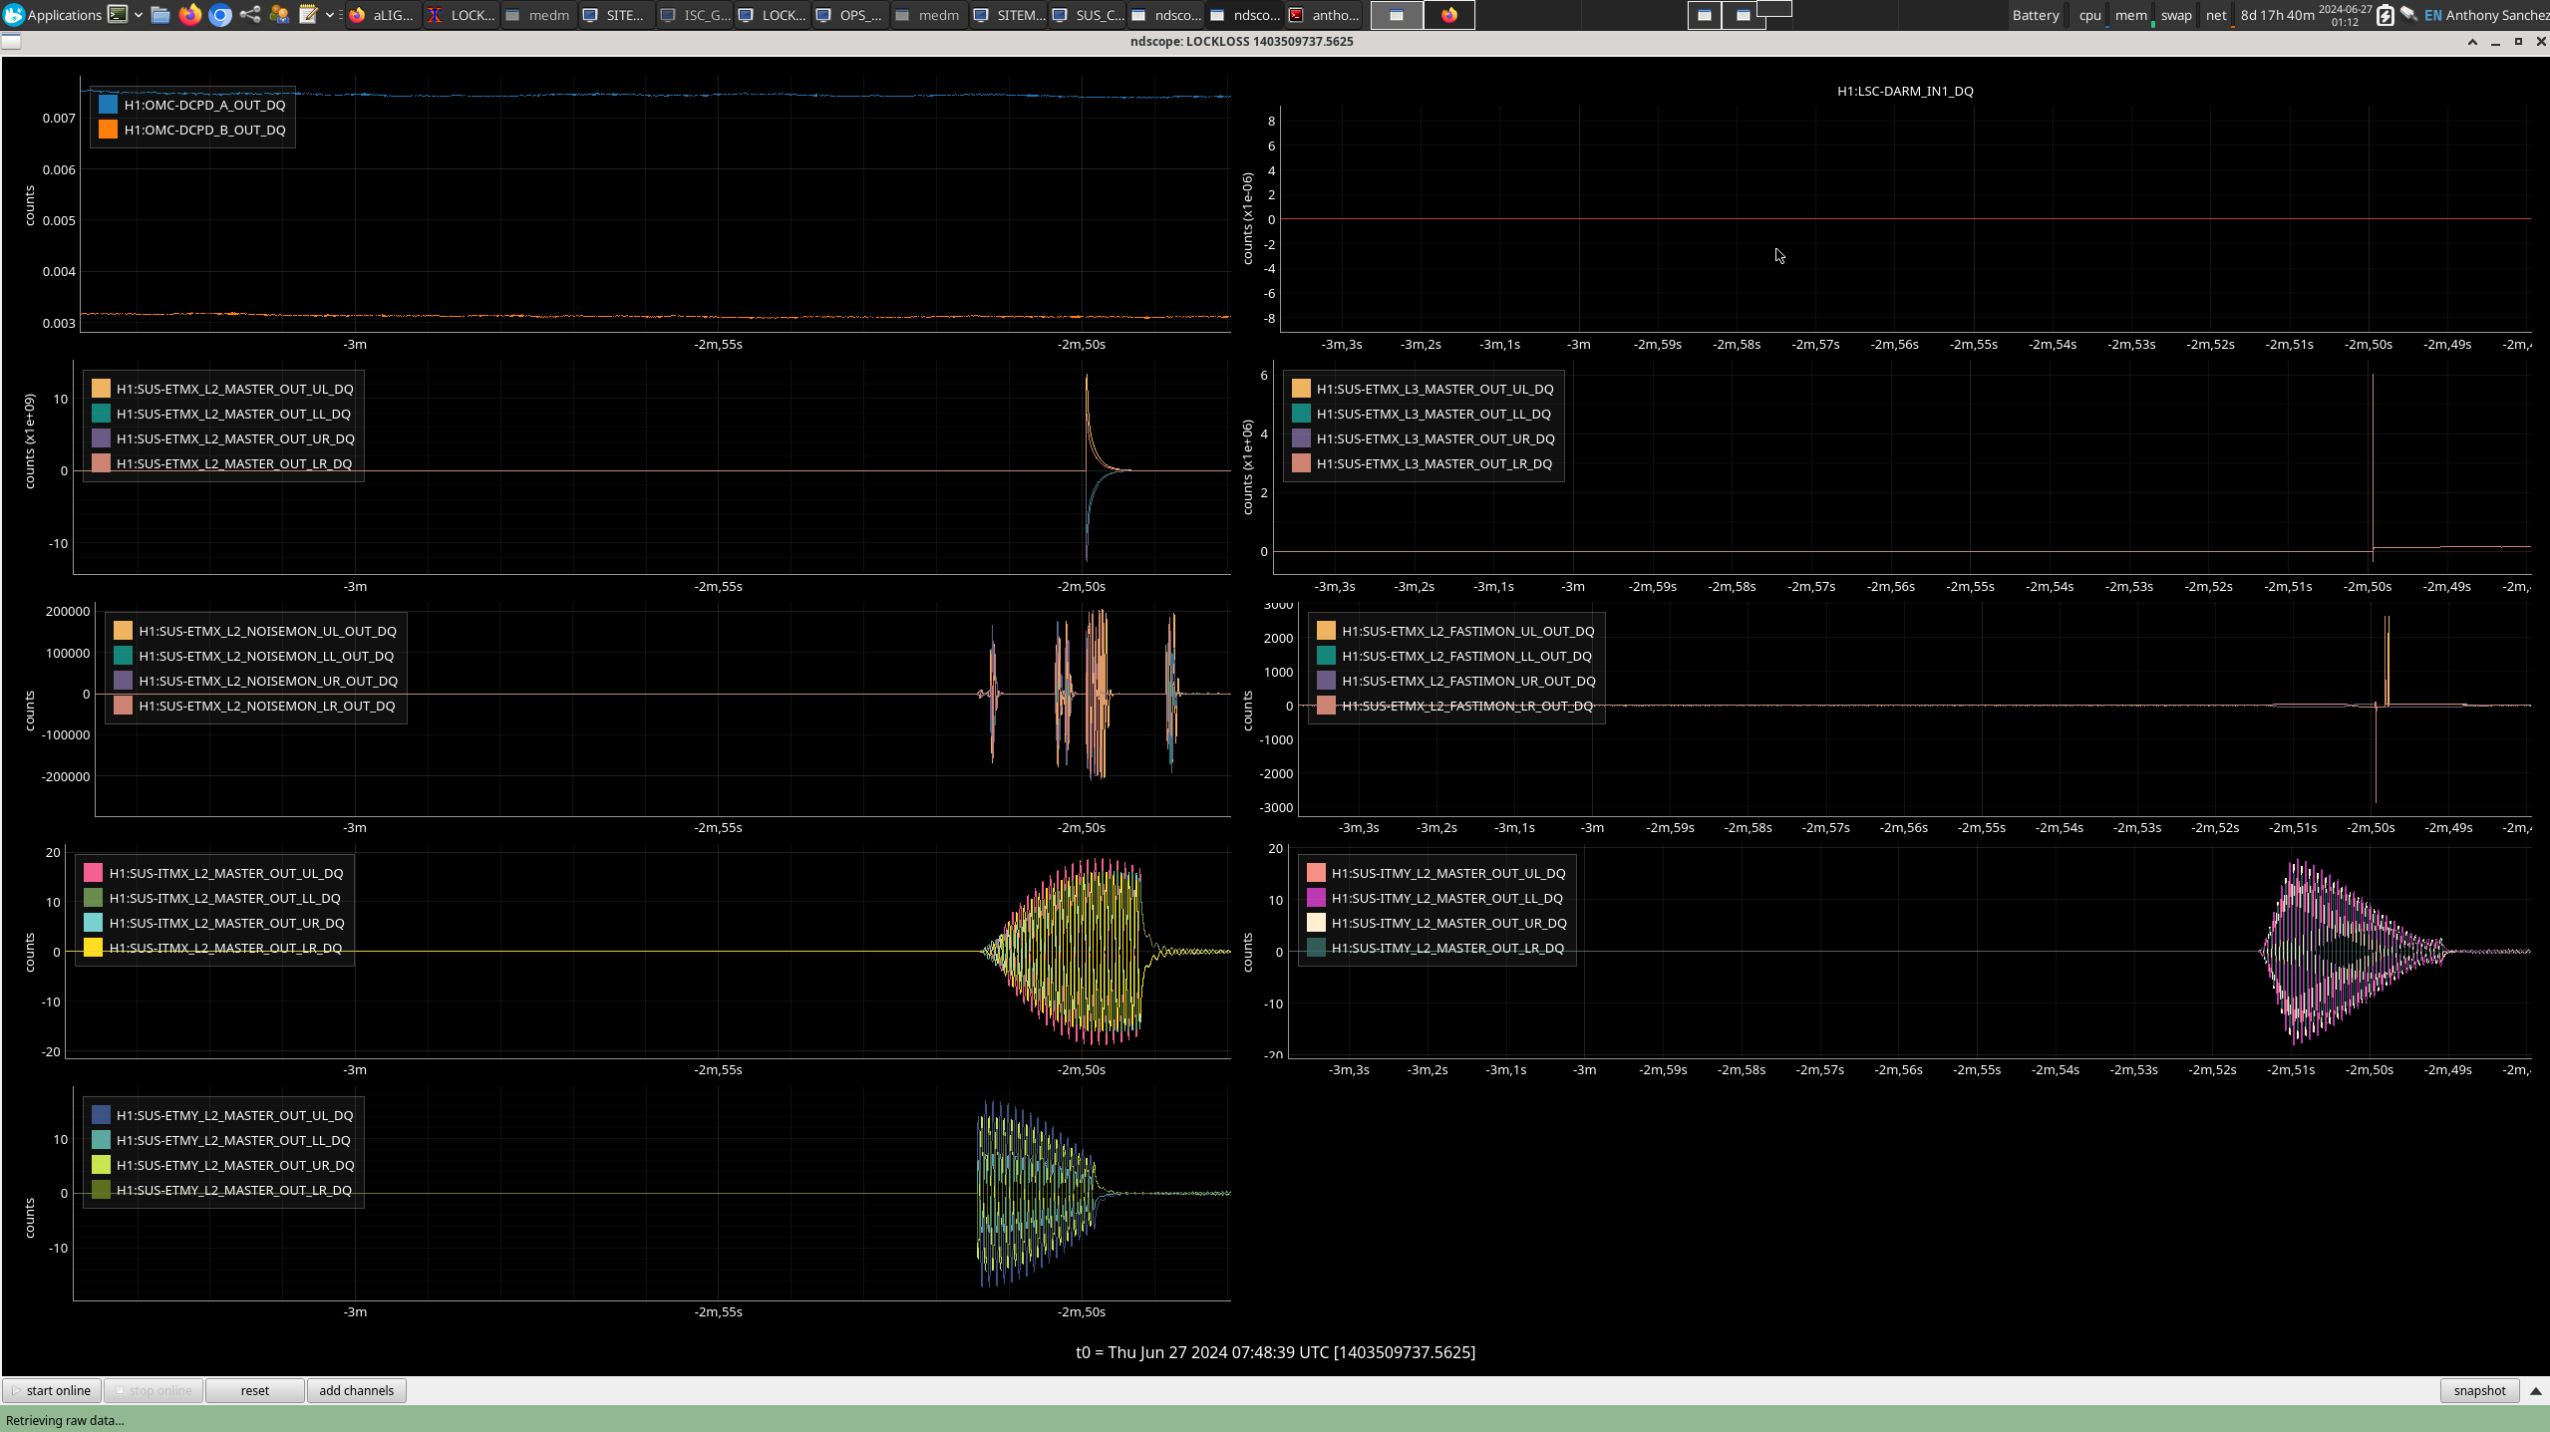
Task: Open the EN keyboard layout indicator
Action: pyautogui.click(x=2432, y=15)
